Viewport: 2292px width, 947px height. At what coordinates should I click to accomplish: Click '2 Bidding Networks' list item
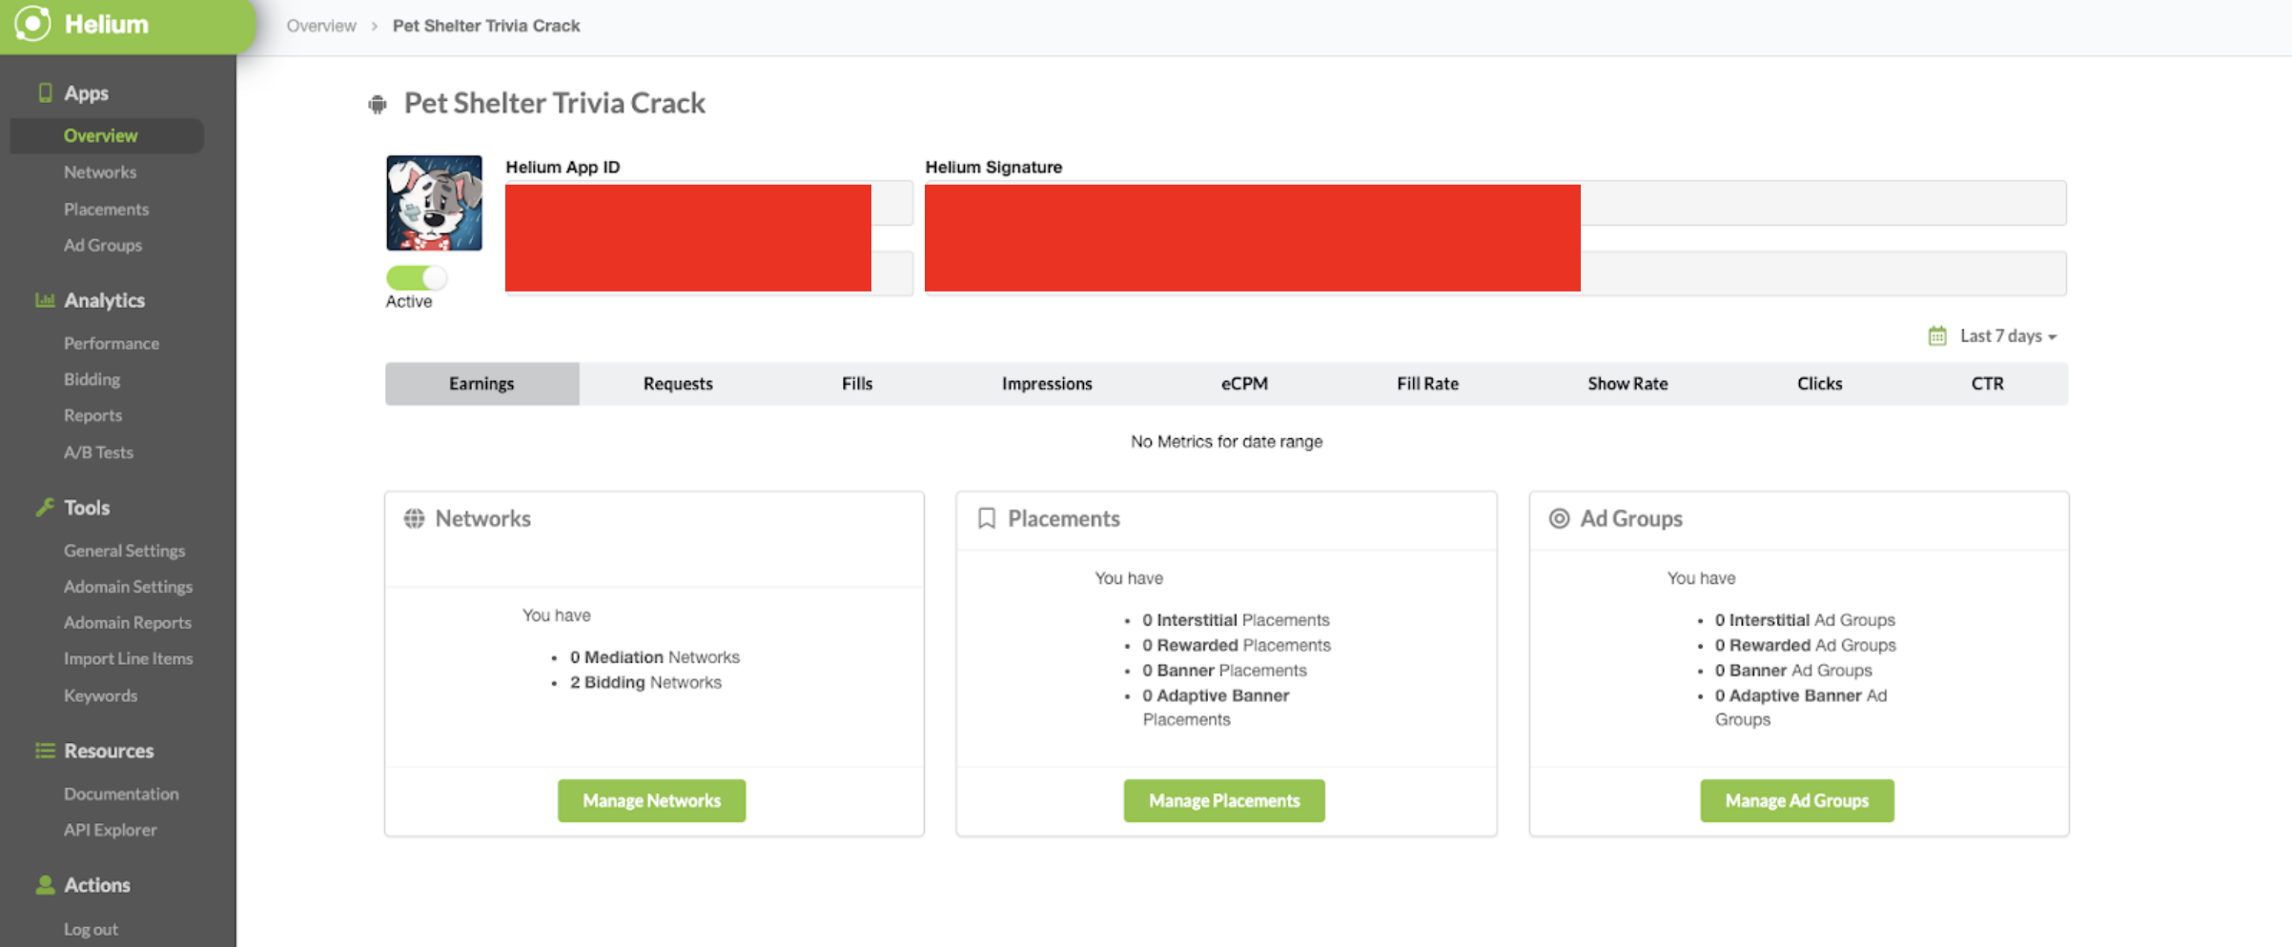point(645,682)
